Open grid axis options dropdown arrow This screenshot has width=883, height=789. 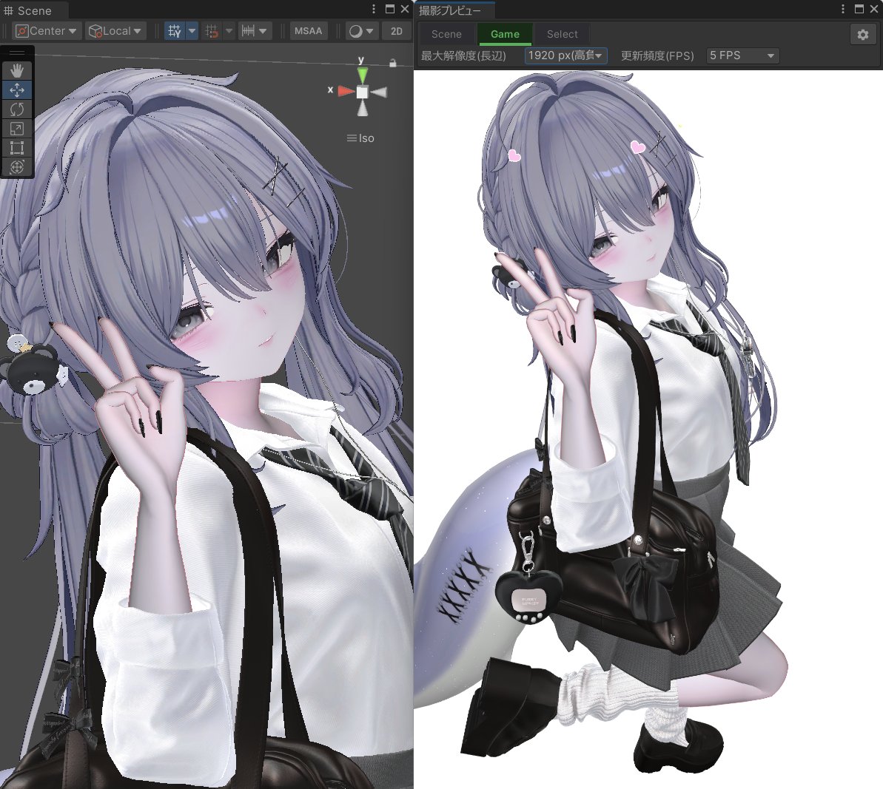192,31
